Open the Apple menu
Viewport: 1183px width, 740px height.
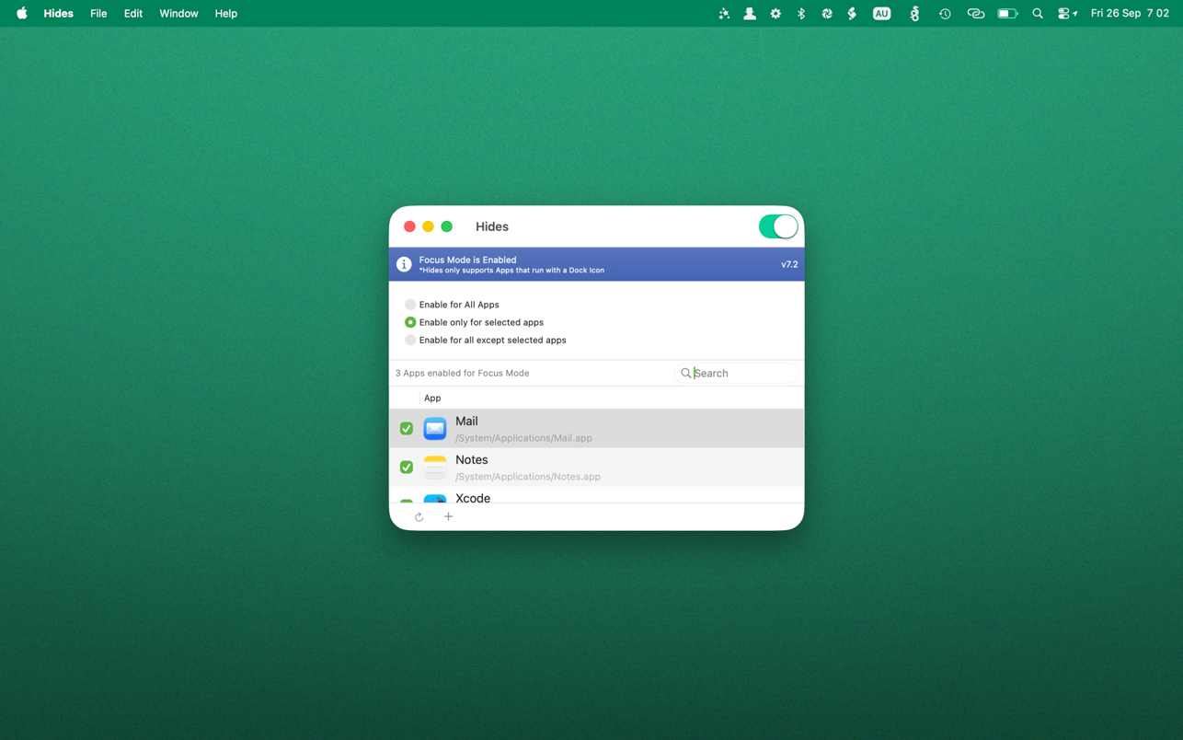point(22,14)
